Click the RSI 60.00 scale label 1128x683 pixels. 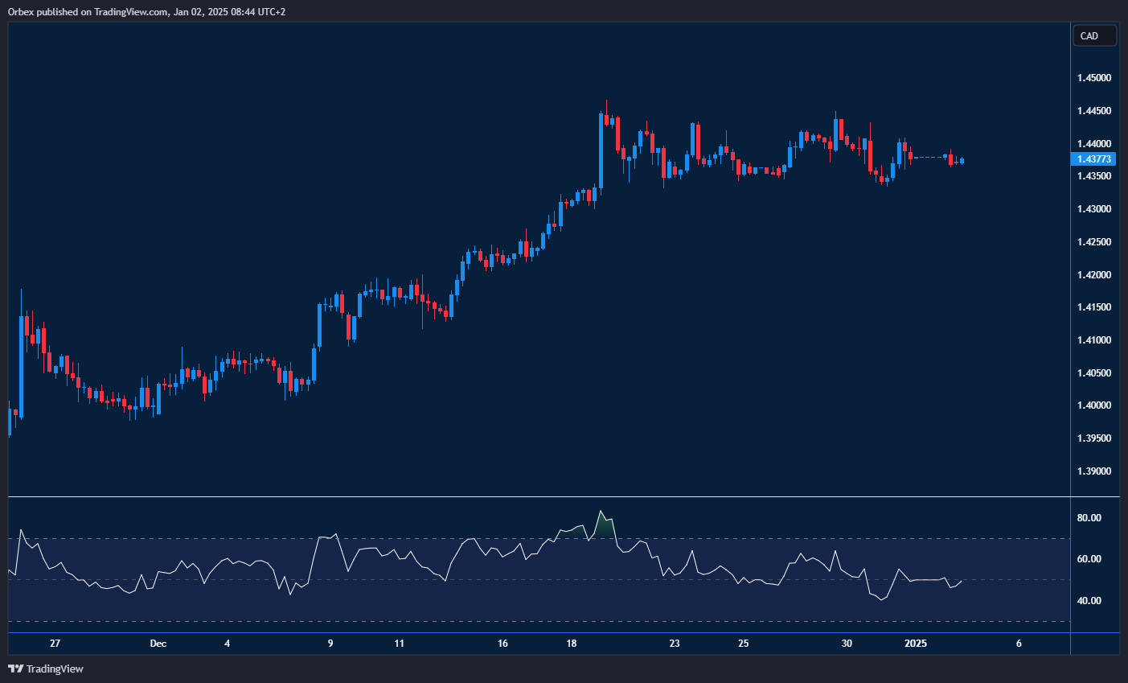pyautogui.click(x=1089, y=559)
